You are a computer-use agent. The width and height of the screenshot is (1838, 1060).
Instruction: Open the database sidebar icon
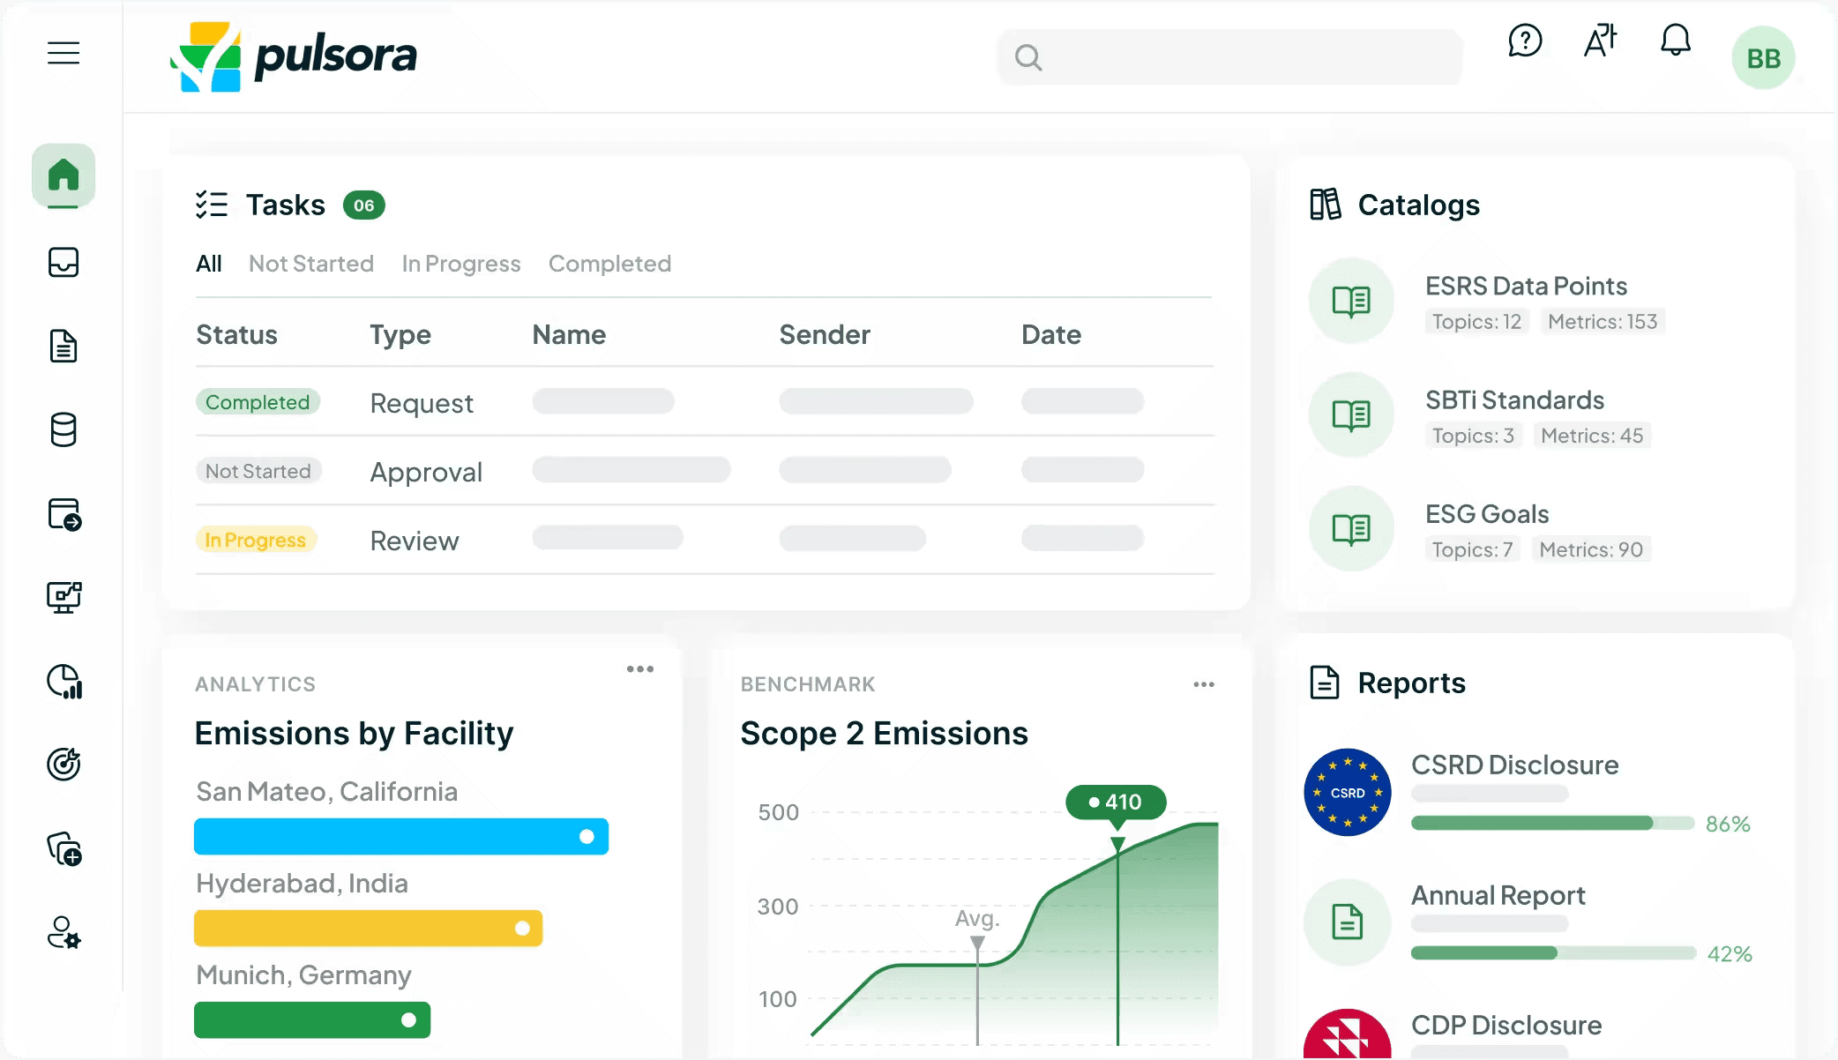(64, 429)
